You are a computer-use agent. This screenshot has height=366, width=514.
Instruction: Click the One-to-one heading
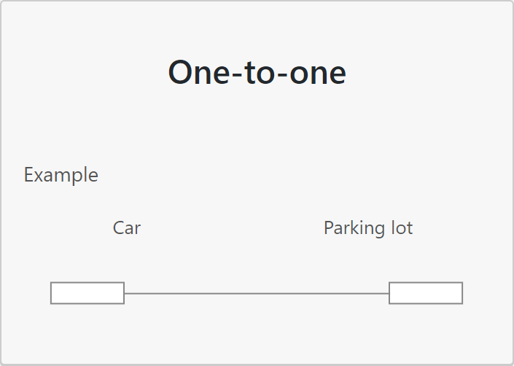click(x=257, y=72)
